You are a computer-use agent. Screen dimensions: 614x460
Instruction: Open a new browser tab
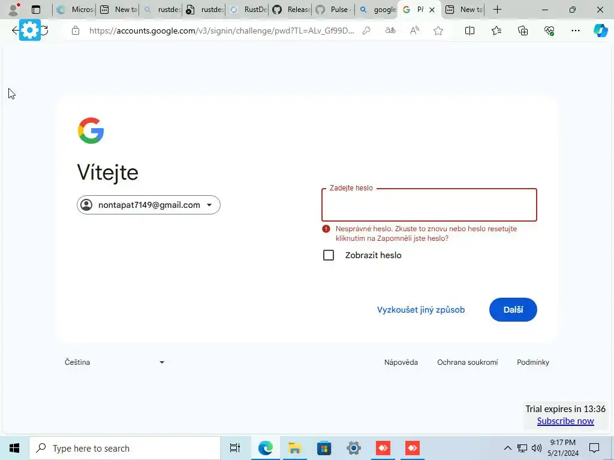click(497, 10)
